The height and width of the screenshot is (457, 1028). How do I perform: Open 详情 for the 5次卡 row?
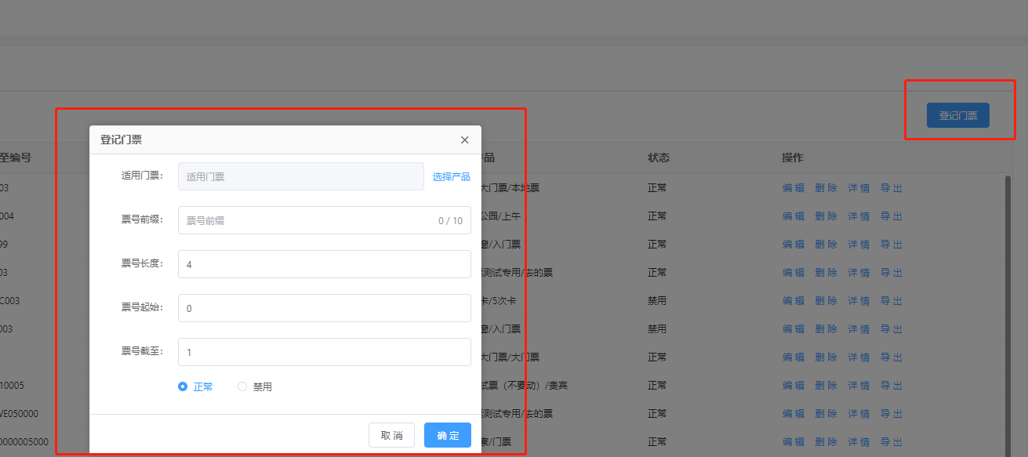[859, 301]
